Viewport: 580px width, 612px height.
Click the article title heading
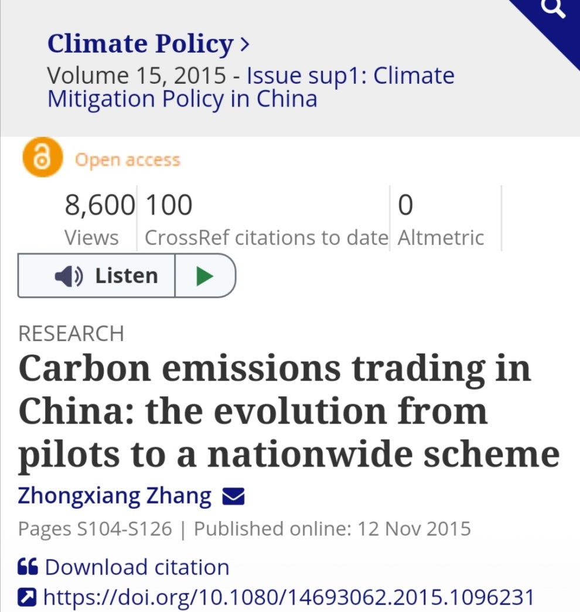288,411
